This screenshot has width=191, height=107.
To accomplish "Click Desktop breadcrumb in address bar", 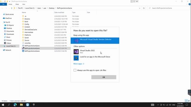I will 52,8.
